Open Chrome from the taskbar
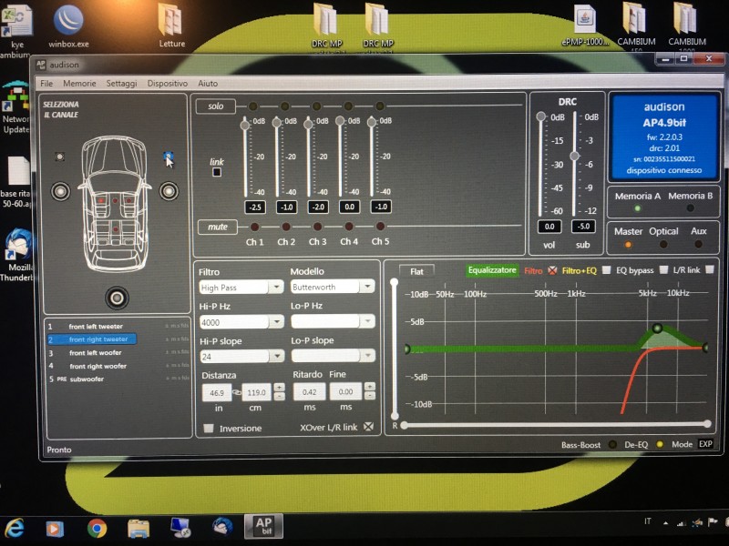The height and width of the screenshot is (546, 729). (x=97, y=528)
